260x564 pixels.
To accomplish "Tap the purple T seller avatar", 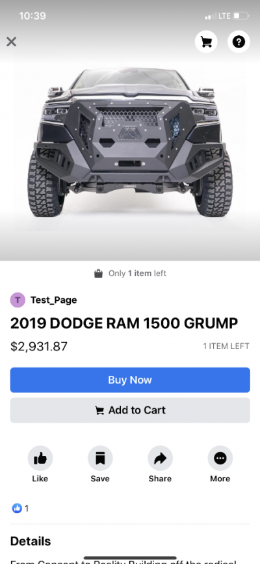I will click(18, 300).
